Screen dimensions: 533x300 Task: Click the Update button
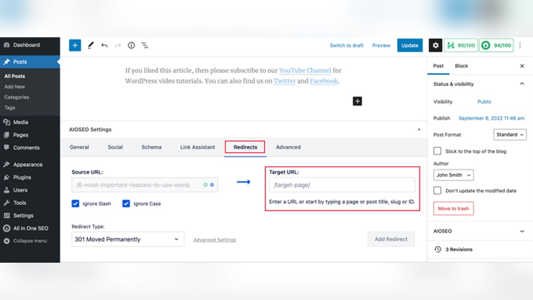[x=409, y=45]
